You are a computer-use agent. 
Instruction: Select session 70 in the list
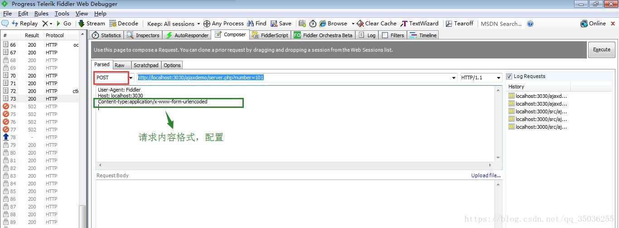(x=39, y=76)
